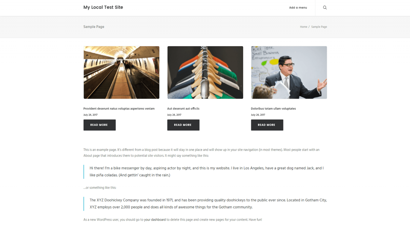
Task: Click Read More under Aut deserunt post
Action: tap(183, 125)
